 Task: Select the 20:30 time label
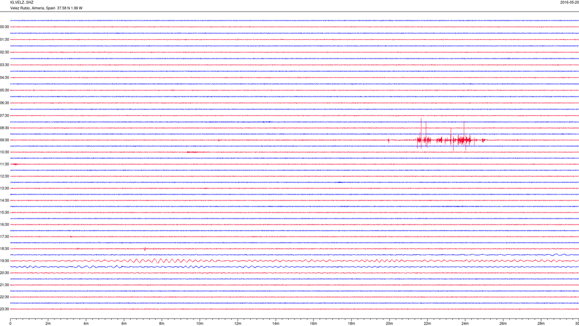[x=4, y=273]
